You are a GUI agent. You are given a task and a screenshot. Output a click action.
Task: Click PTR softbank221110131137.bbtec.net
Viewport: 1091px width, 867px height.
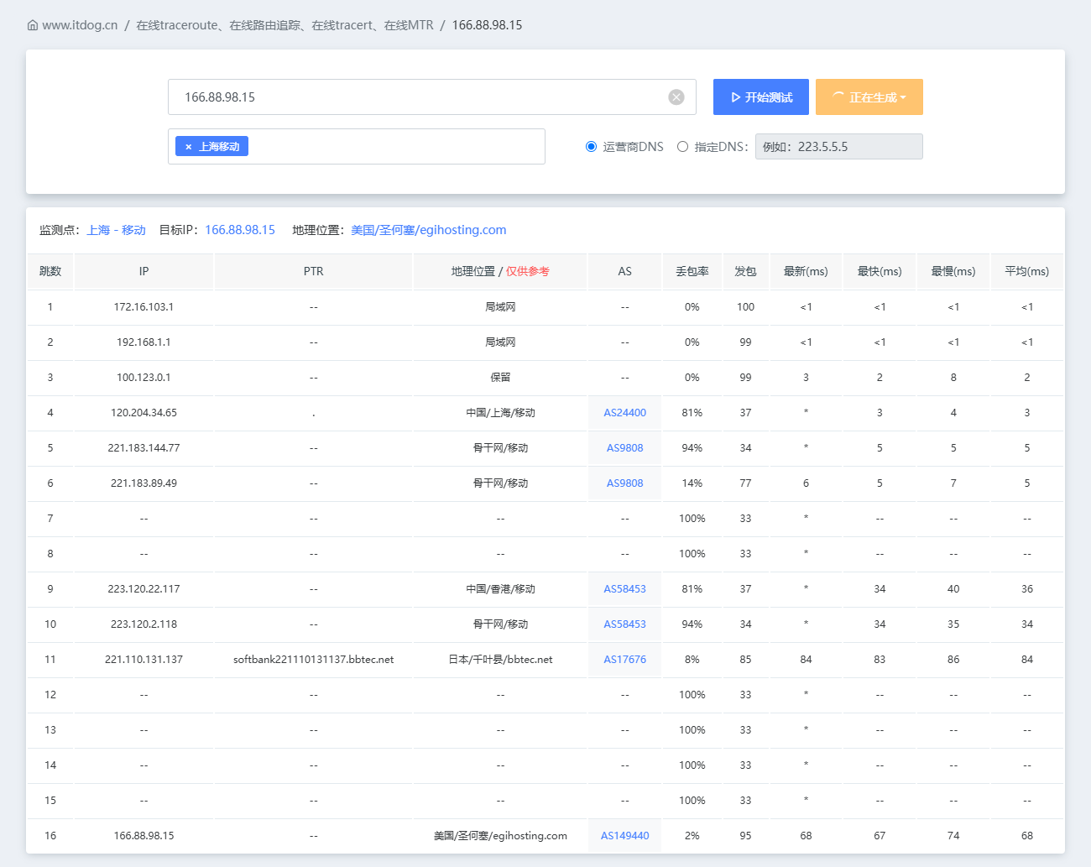pyautogui.click(x=314, y=660)
